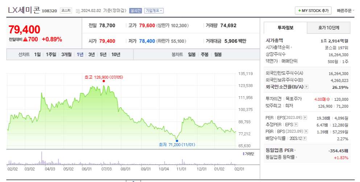This screenshot has width=360, height=182.
Task: Click the 배당수익률 value 2.27%
Action: tap(343, 139)
